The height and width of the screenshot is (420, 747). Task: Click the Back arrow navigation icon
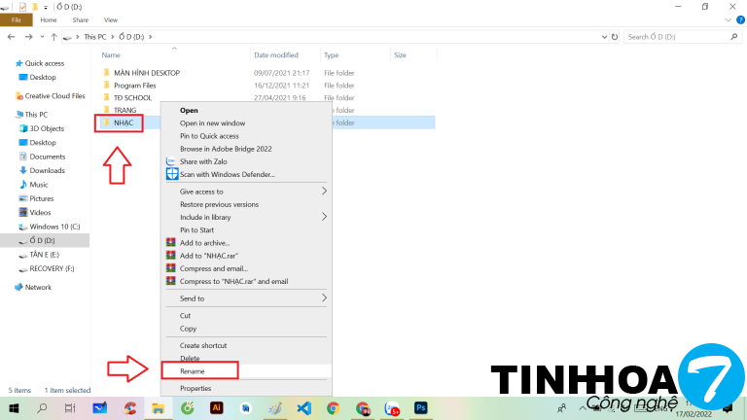pos(11,37)
